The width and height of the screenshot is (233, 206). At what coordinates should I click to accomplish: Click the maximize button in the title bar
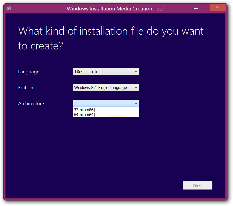click(205, 7)
